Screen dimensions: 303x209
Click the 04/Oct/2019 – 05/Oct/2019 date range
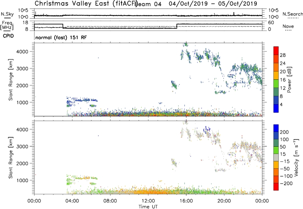(213, 4)
